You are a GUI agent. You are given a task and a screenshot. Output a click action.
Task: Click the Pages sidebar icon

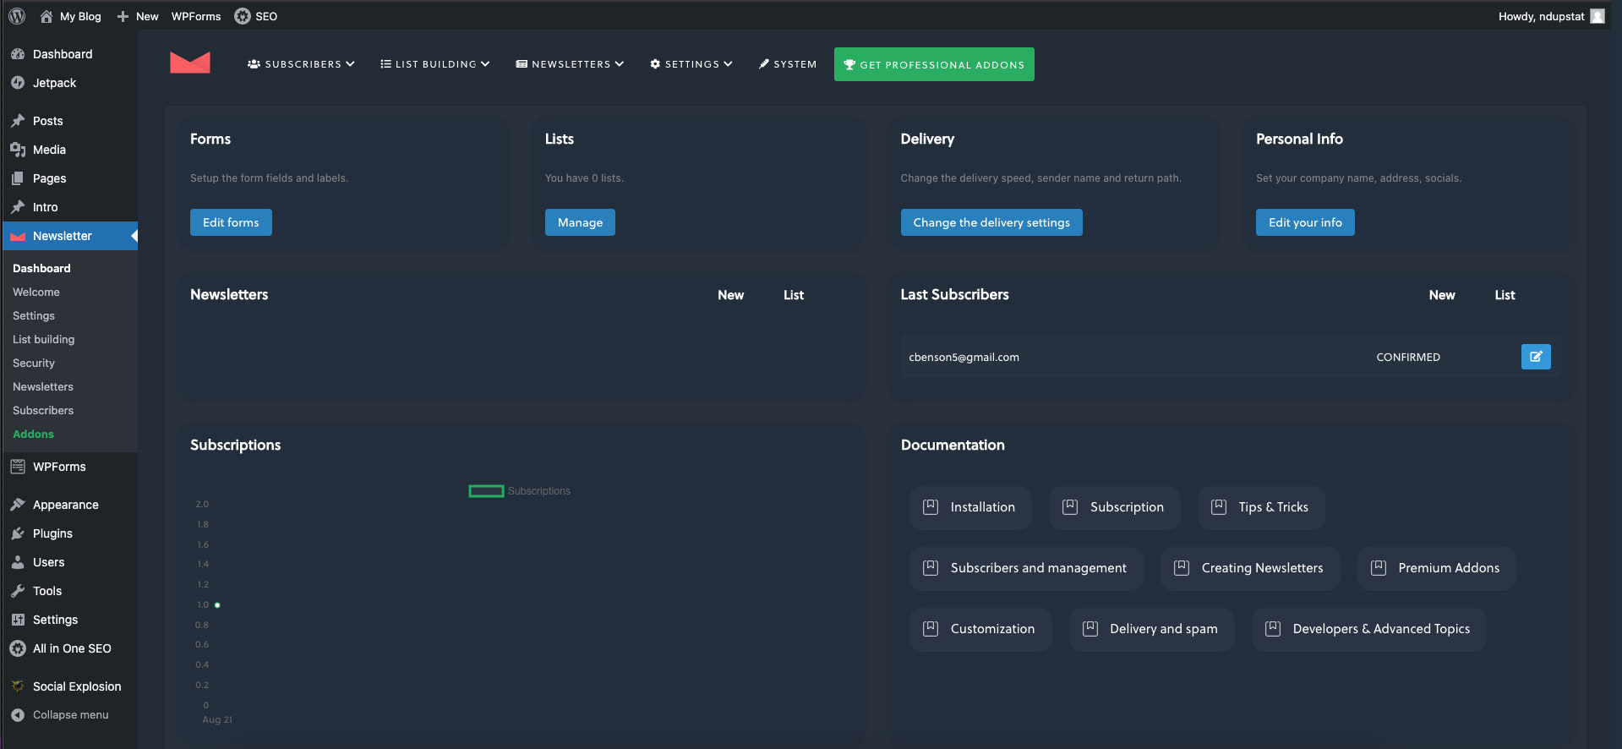tap(18, 178)
